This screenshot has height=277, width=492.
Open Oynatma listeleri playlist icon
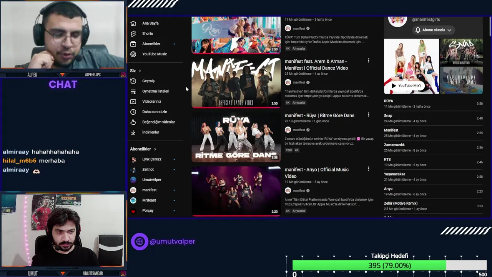point(133,92)
